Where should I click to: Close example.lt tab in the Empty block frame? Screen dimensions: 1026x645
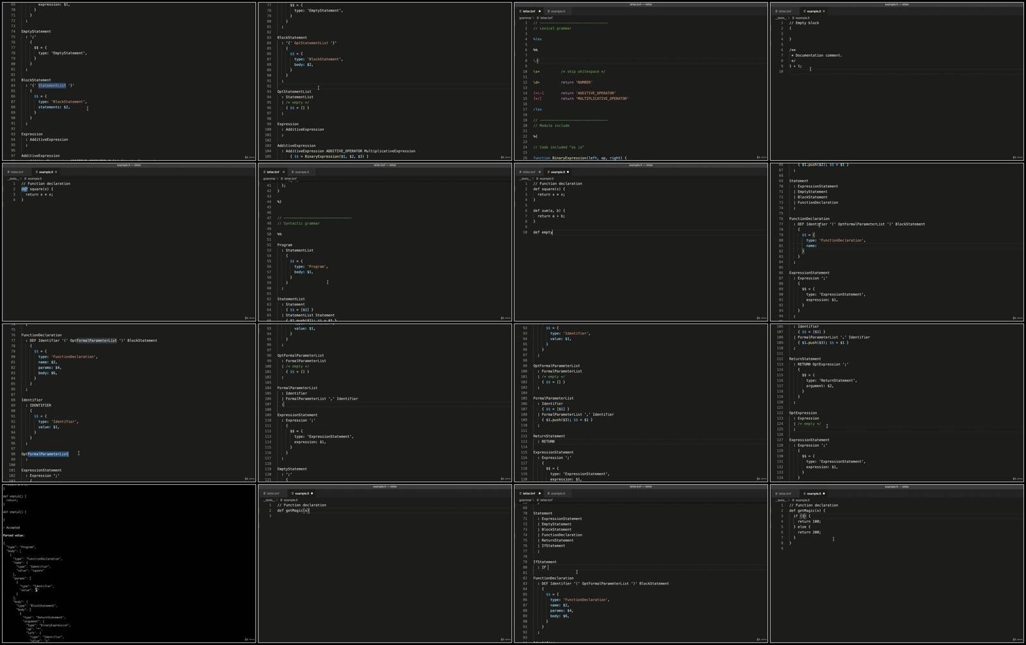coord(824,11)
